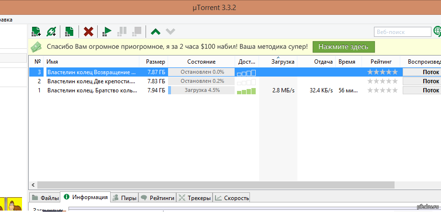Sort torrents by the Размер column header
Screen dimensions: 441x212
click(155, 62)
